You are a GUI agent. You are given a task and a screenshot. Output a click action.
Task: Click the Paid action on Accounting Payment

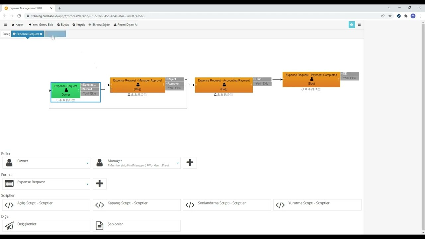pos(262,79)
